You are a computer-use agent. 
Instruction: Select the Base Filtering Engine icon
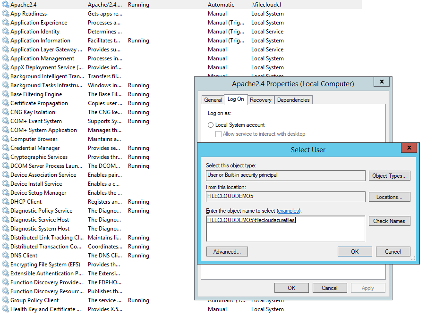pos(5,94)
